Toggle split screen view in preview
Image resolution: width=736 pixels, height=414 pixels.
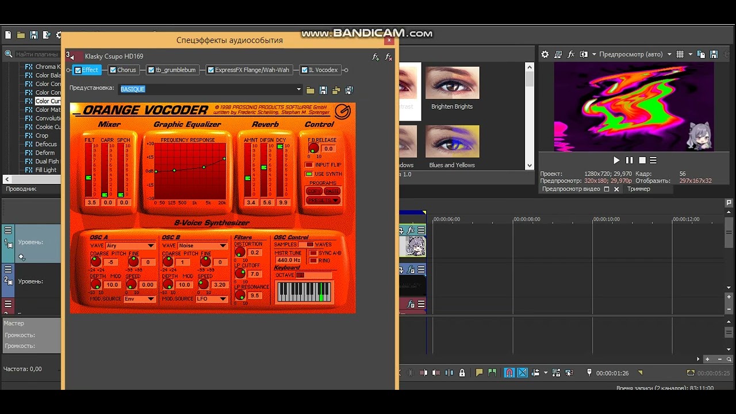(584, 55)
